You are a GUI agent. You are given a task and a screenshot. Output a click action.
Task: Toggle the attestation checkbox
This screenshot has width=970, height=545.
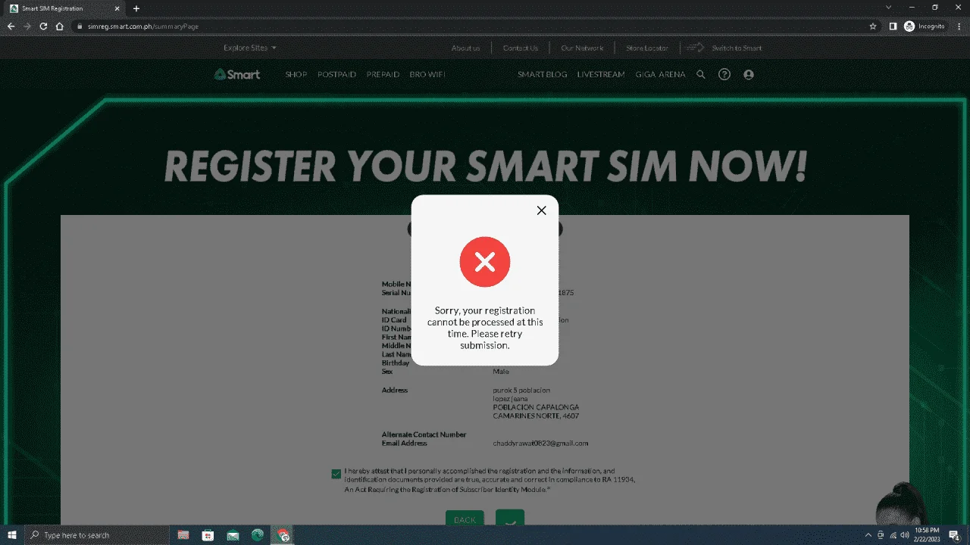[336, 474]
